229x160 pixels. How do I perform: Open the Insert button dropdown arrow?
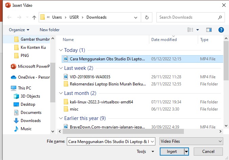[186, 152]
